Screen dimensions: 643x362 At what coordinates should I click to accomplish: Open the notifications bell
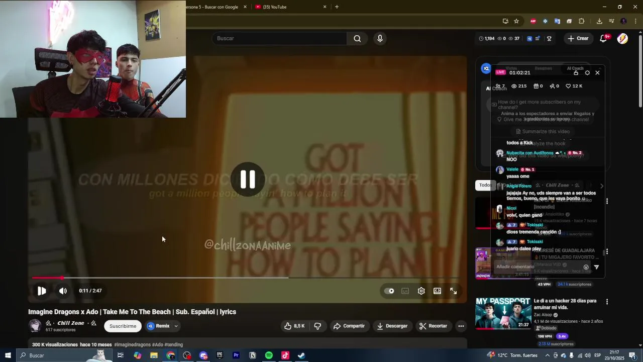pyautogui.click(x=604, y=39)
